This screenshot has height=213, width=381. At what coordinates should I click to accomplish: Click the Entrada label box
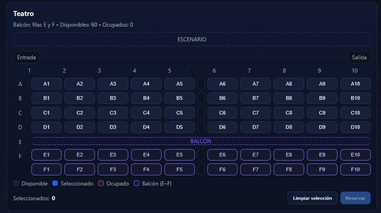pos(26,57)
